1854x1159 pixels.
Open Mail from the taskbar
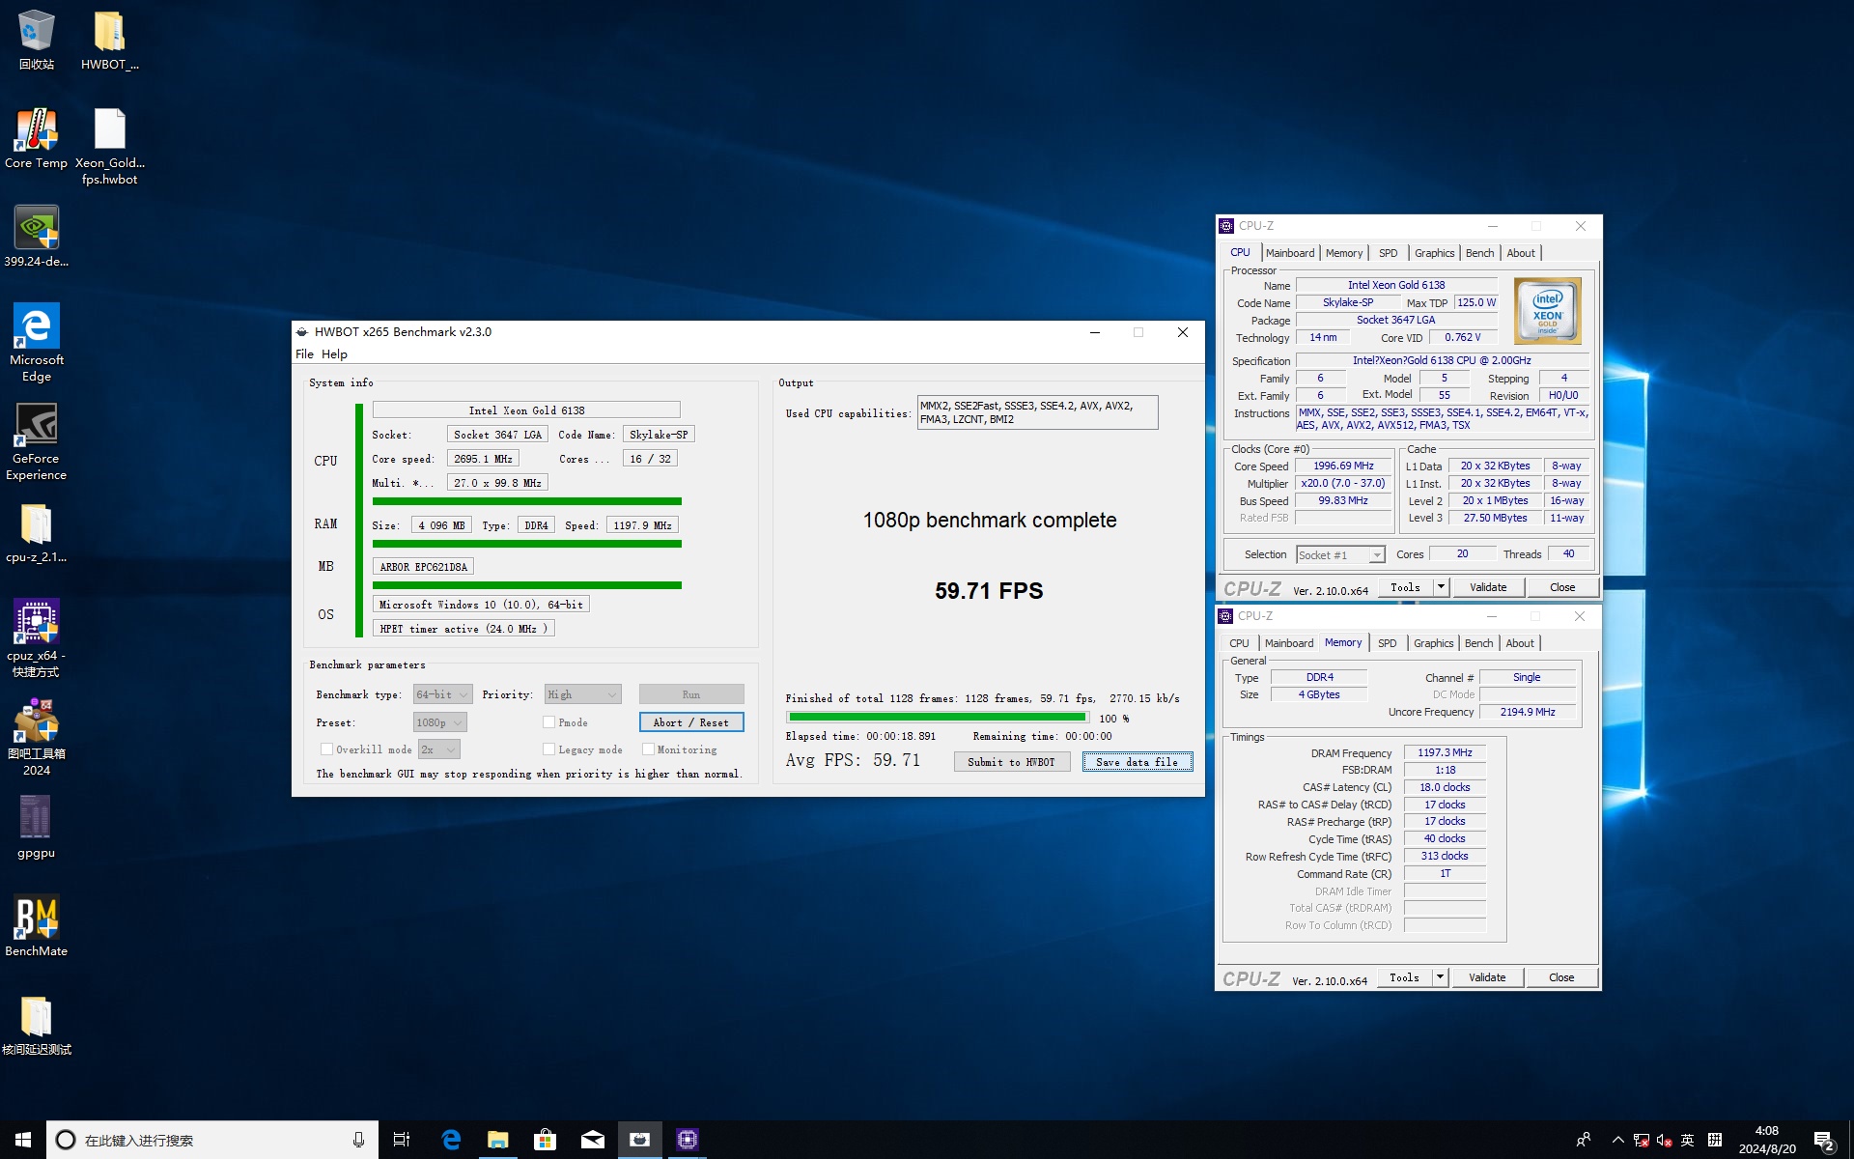tap(593, 1140)
